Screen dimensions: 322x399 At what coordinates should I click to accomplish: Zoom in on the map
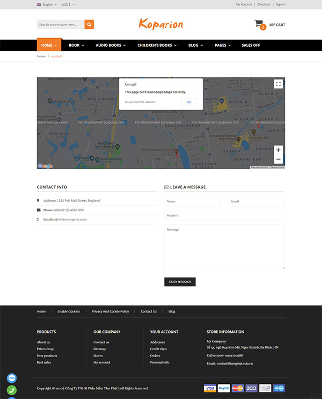point(278,150)
